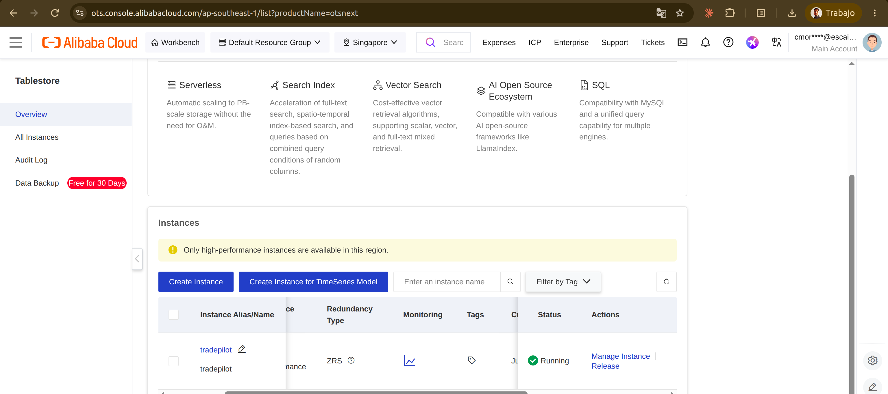Collapse the Tablestore sidebar panel
The width and height of the screenshot is (888, 394).
[x=137, y=259]
